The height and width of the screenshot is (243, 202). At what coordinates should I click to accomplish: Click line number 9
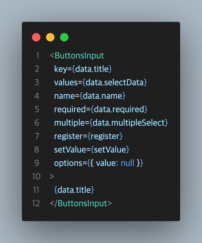(x=37, y=163)
